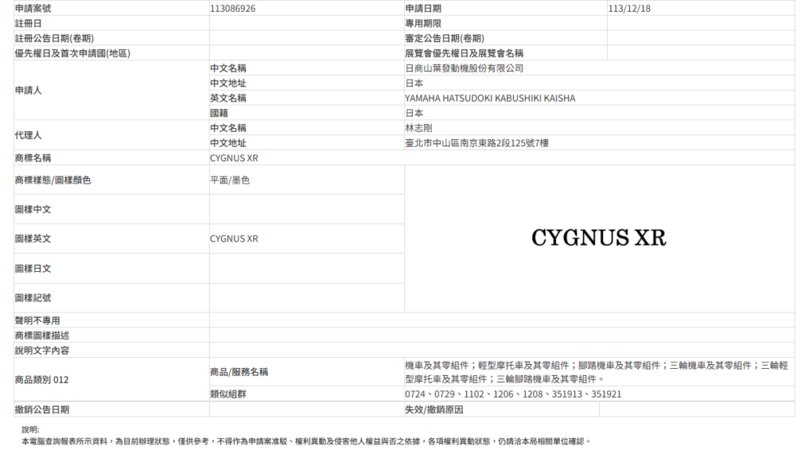Click the 圖樣日文 label
Screen dimensions: 801x450
(x=33, y=269)
